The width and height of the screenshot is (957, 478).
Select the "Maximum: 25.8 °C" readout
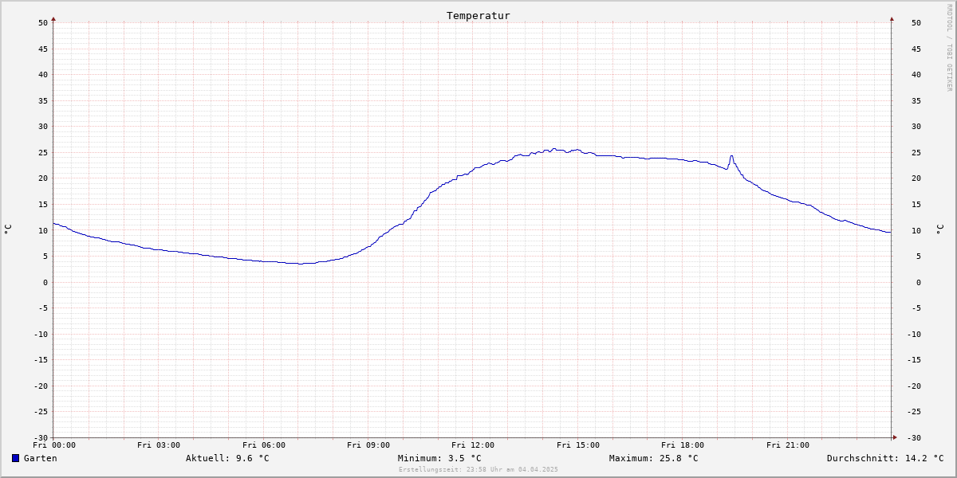653,458
